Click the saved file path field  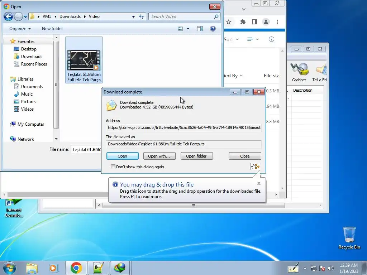click(x=184, y=144)
